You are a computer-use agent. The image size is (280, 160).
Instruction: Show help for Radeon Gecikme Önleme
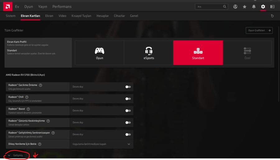[40, 85]
